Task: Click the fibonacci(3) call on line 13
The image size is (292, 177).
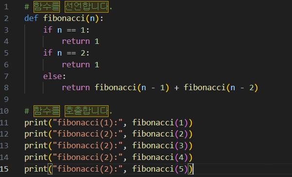Action: [160, 146]
